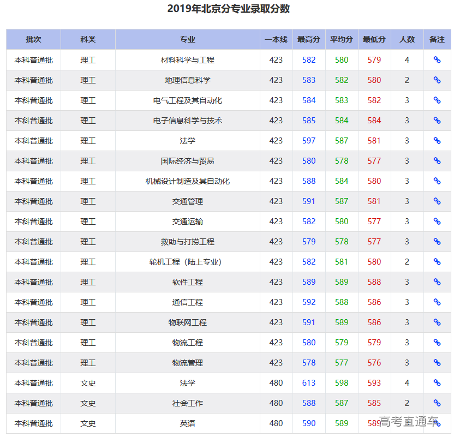Select the 平均分 column header
The height and width of the screenshot is (443, 454).
(x=342, y=39)
